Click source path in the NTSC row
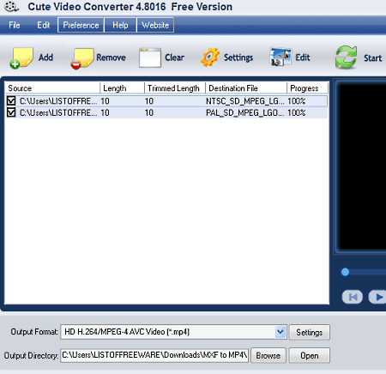Viewport: 386px width, 374px height. (x=58, y=101)
